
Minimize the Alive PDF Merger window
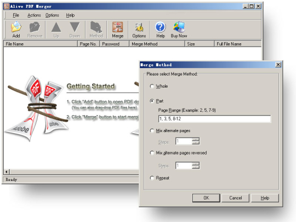[x=246, y=6]
